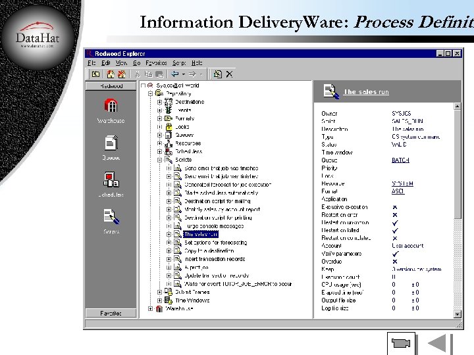Collapse the Repository tree node
The height and width of the screenshot is (355, 474).
[150, 93]
